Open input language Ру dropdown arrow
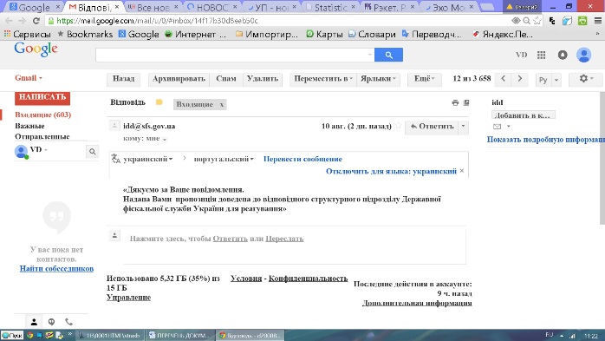Screen dimensions: 605x341 click(x=556, y=80)
